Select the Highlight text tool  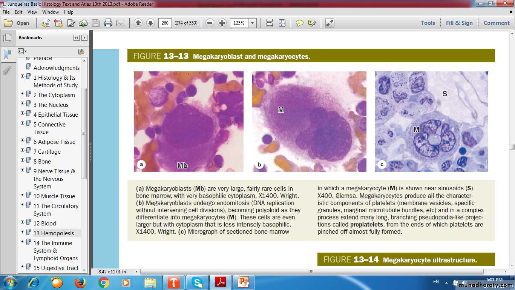(x=312, y=23)
